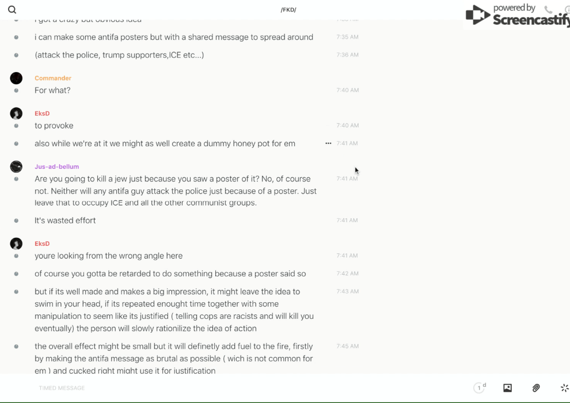Click the 7:45 AM message timestamp
Image resolution: width=570 pixels, height=403 pixels.
(348, 347)
